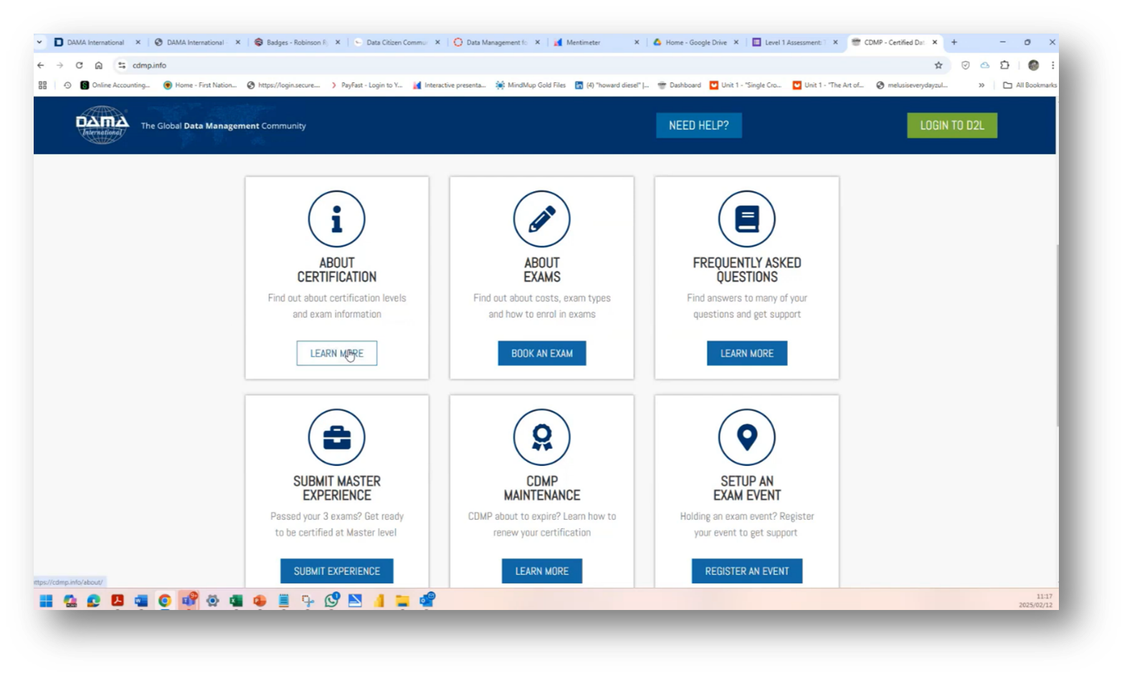The width and height of the screenshot is (1127, 678).
Task: Close the Mentimeter tab
Action: tap(637, 42)
